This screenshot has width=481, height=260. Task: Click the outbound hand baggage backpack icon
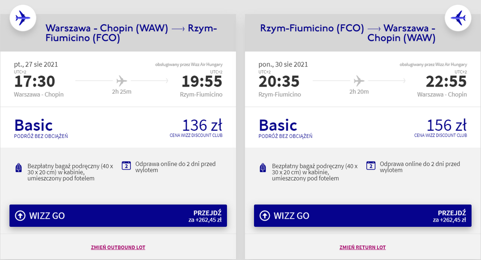[x=19, y=168]
